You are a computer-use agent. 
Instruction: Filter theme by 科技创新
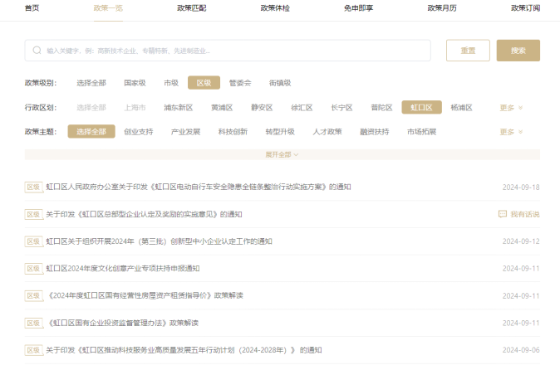point(233,132)
